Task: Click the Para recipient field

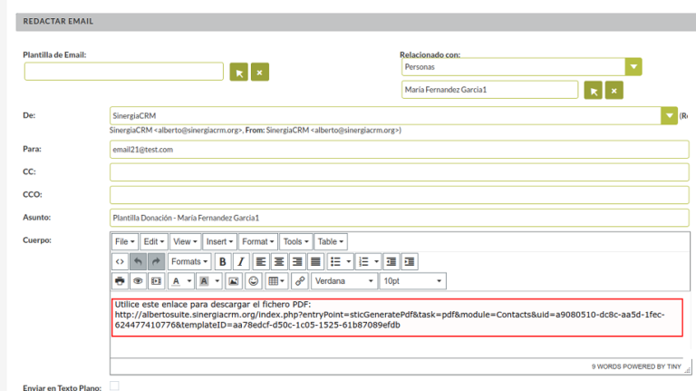Action: [399, 150]
